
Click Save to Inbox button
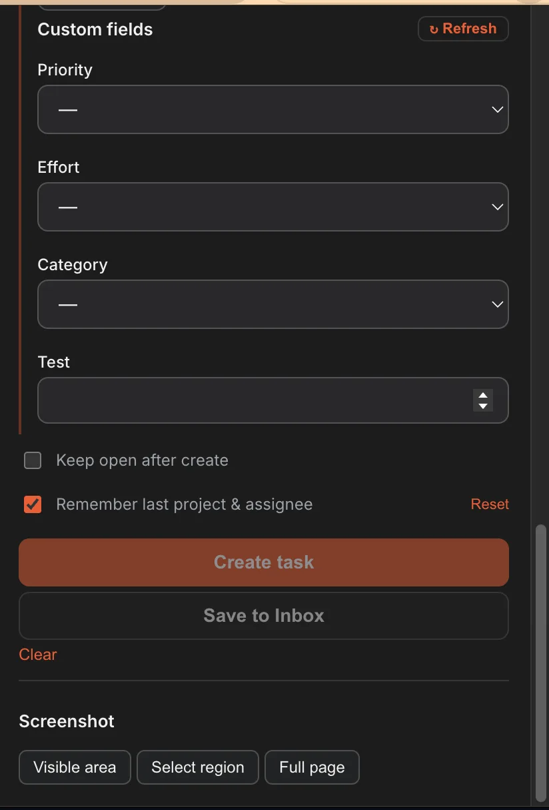(x=264, y=615)
